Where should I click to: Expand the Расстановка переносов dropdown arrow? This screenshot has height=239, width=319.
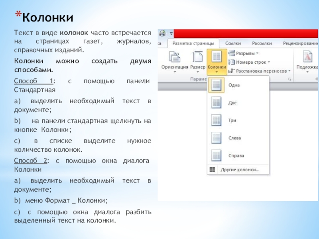tap(289, 71)
